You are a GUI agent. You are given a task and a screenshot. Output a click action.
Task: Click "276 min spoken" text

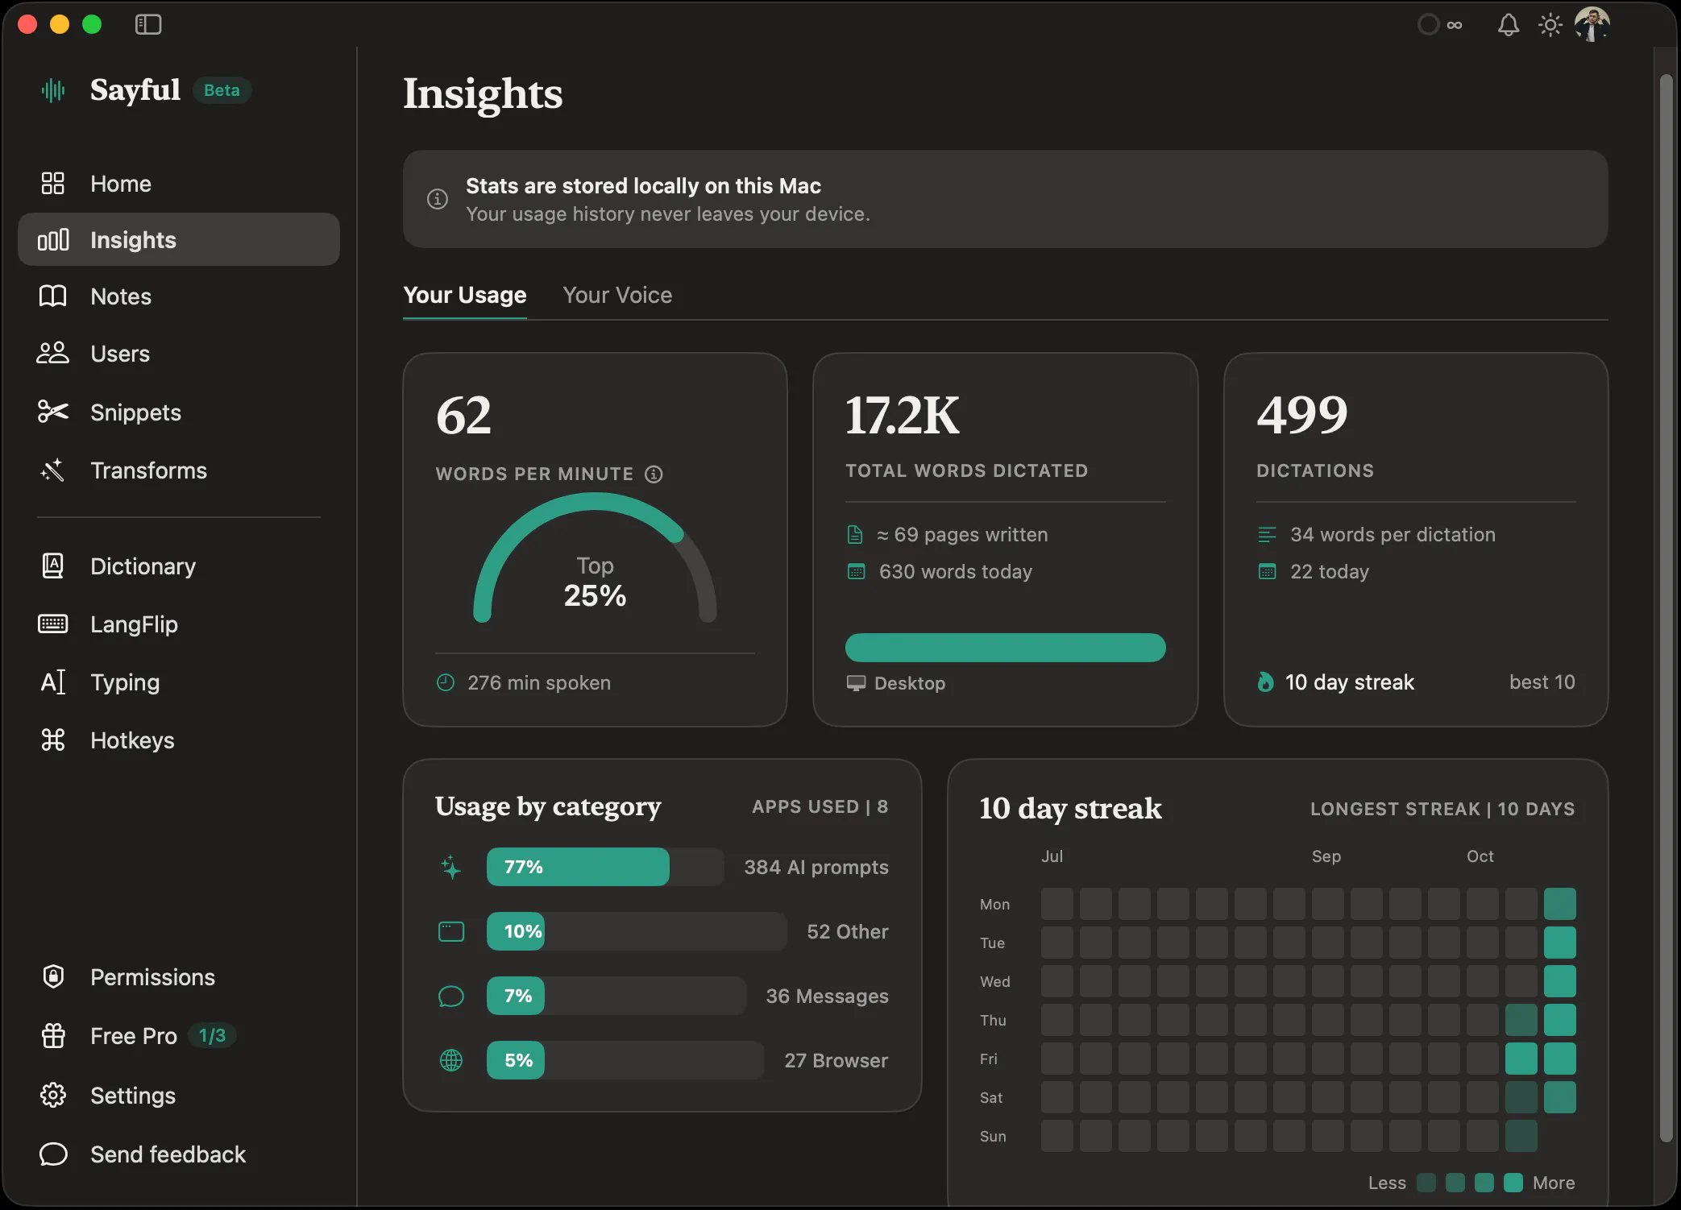539,683
